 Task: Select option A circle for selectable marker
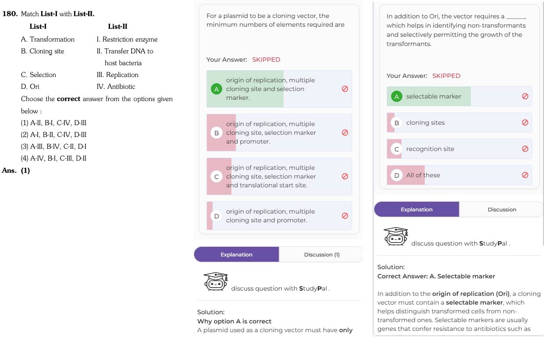(397, 97)
